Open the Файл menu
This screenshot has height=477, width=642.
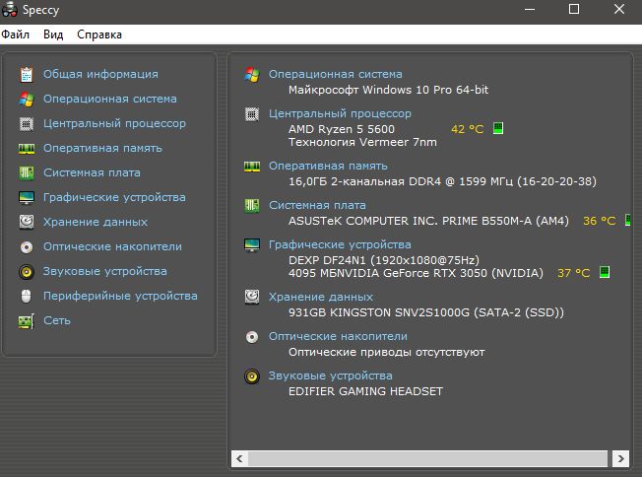15,34
